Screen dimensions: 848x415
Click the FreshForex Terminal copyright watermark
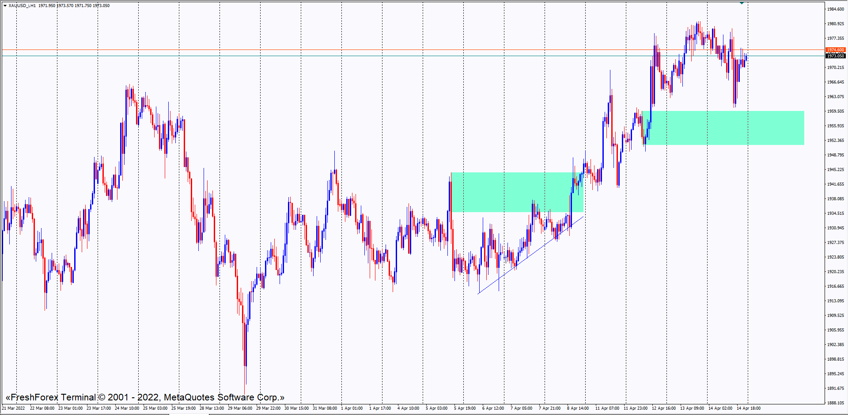point(145,397)
